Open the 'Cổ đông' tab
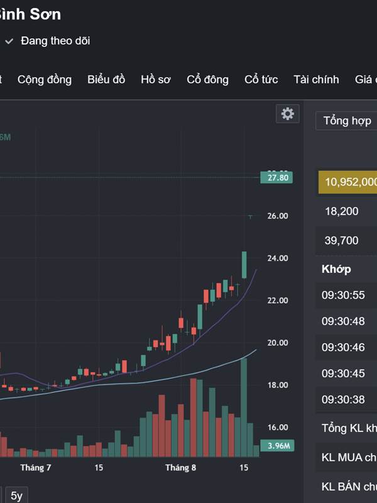This screenshot has width=377, height=503. click(208, 80)
